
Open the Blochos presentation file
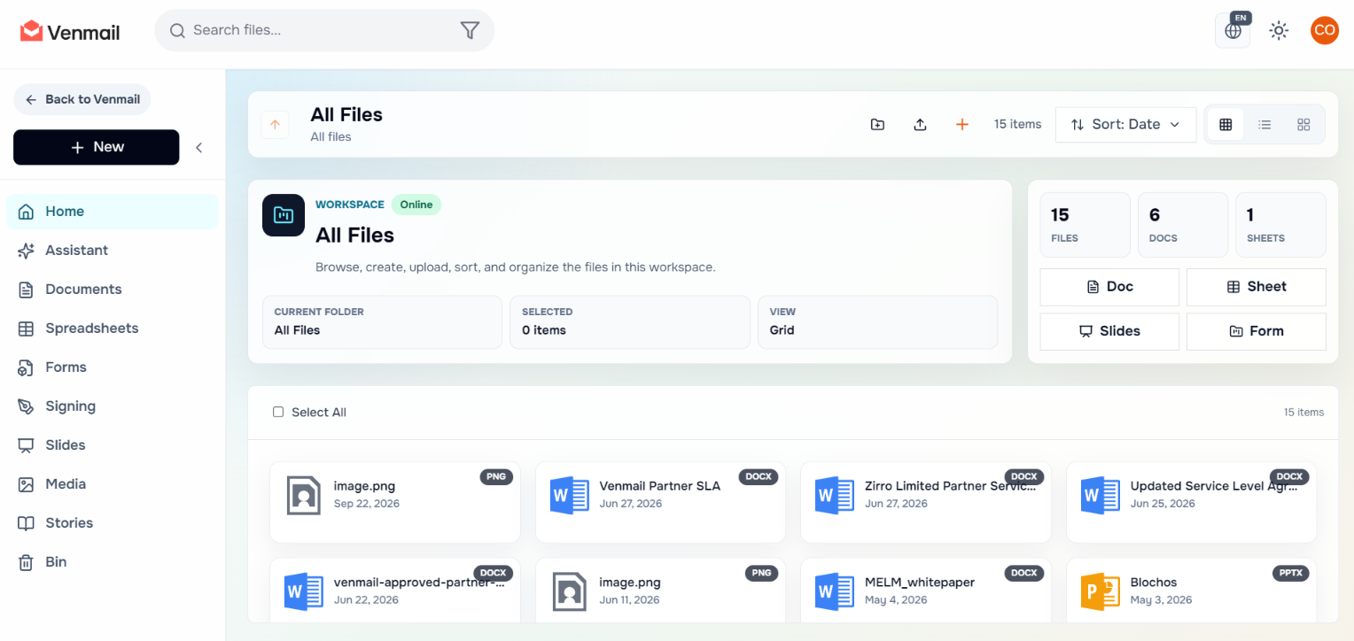click(1192, 591)
